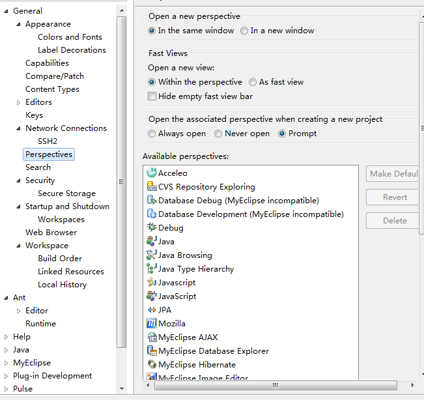Viewport: 424px width, 400px height.
Task: Click the Delete button
Action: point(392,220)
